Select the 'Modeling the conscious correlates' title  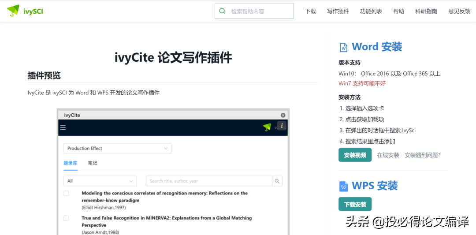(164, 197)
